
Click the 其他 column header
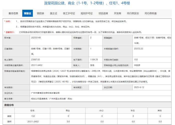point(159,111)
